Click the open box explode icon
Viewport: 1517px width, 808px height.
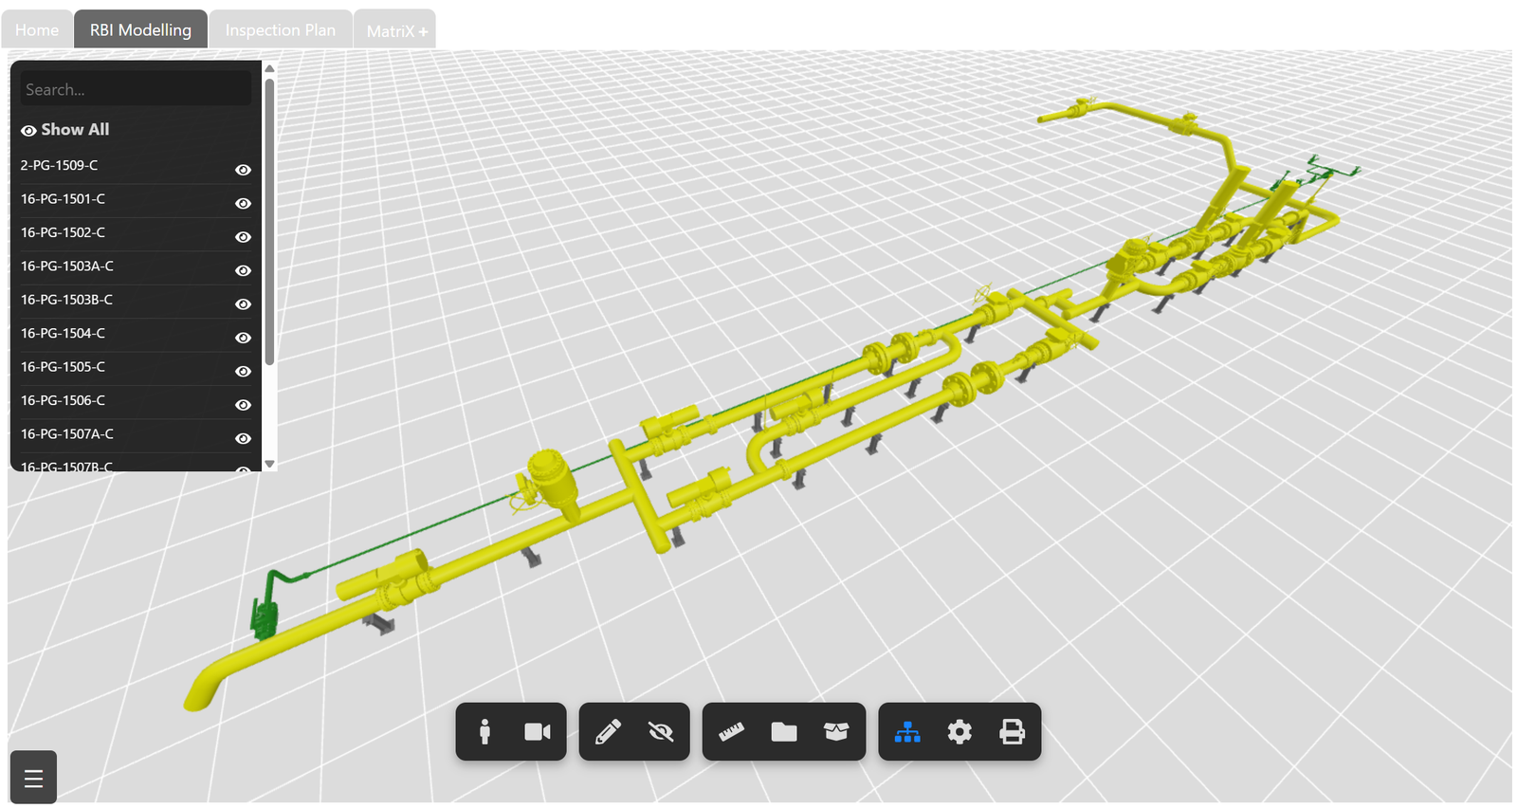836,731
